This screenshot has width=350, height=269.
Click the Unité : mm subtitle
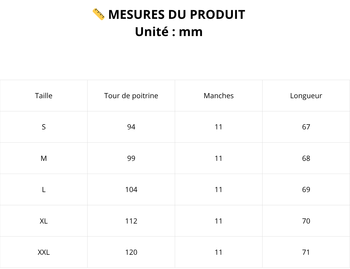169,32
